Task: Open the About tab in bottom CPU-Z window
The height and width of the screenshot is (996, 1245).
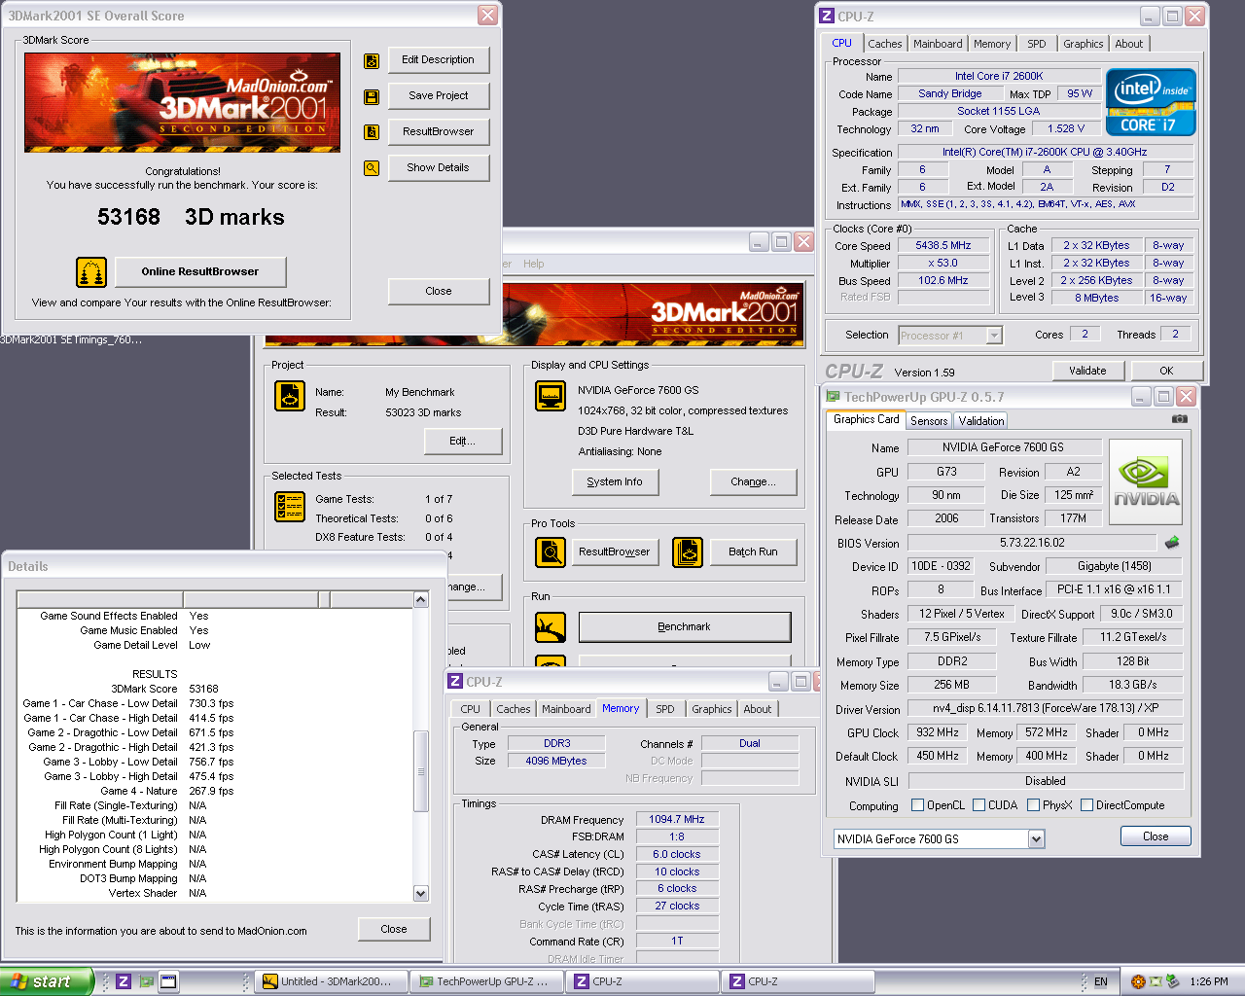Action: pyautogui.click(x=758, y=709)
